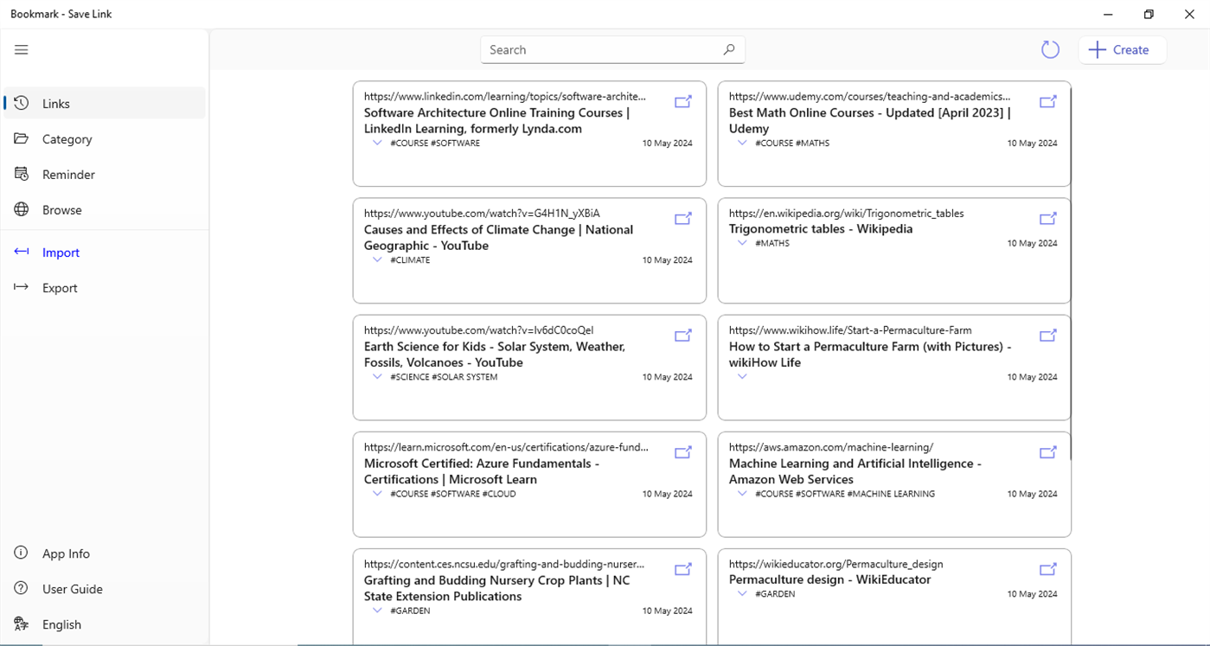The width and height of the screenshot is (1210, 646).
Task: Expand the Grafting and Budding card chevron
Action: [x=377, y=610]
